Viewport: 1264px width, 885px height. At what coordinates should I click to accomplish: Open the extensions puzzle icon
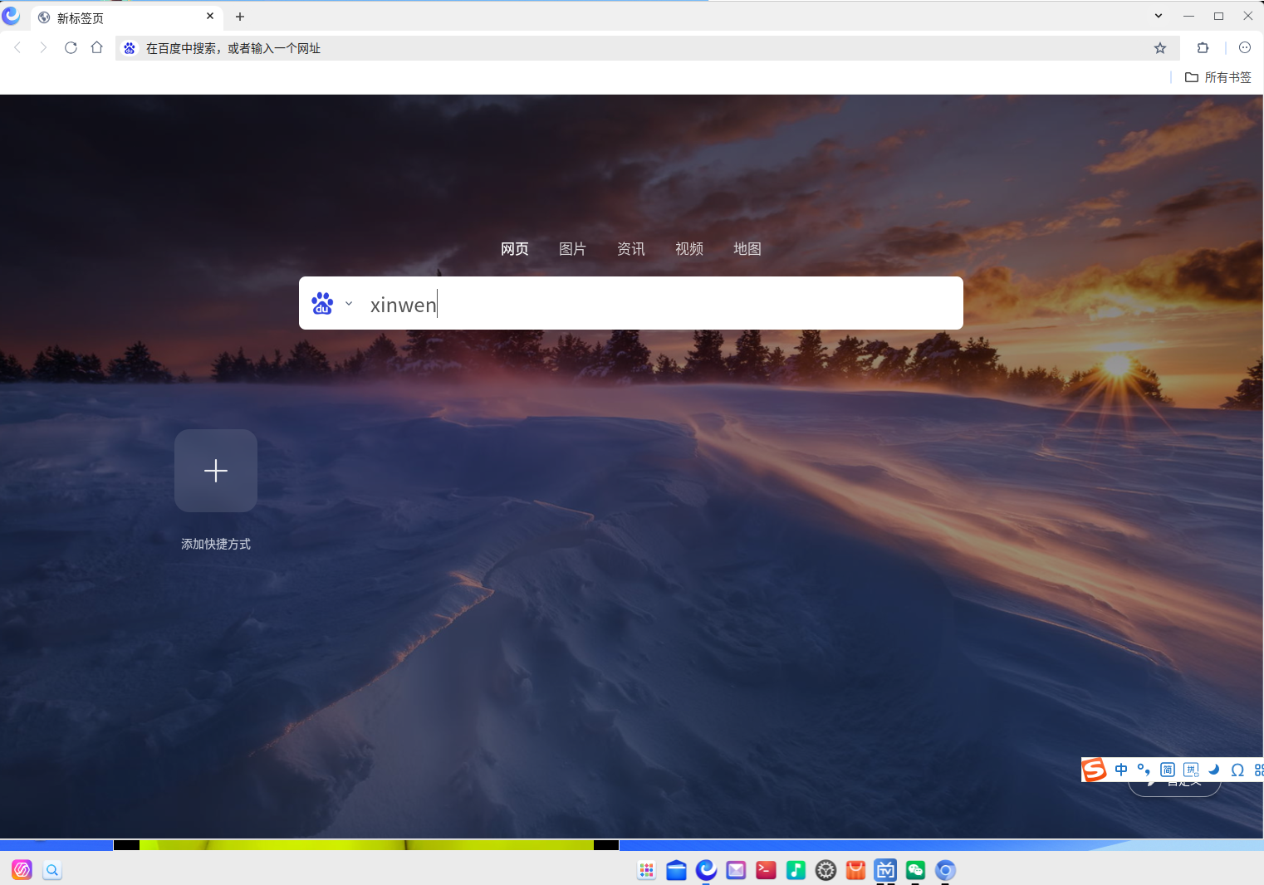click(x=1203, y=48)
